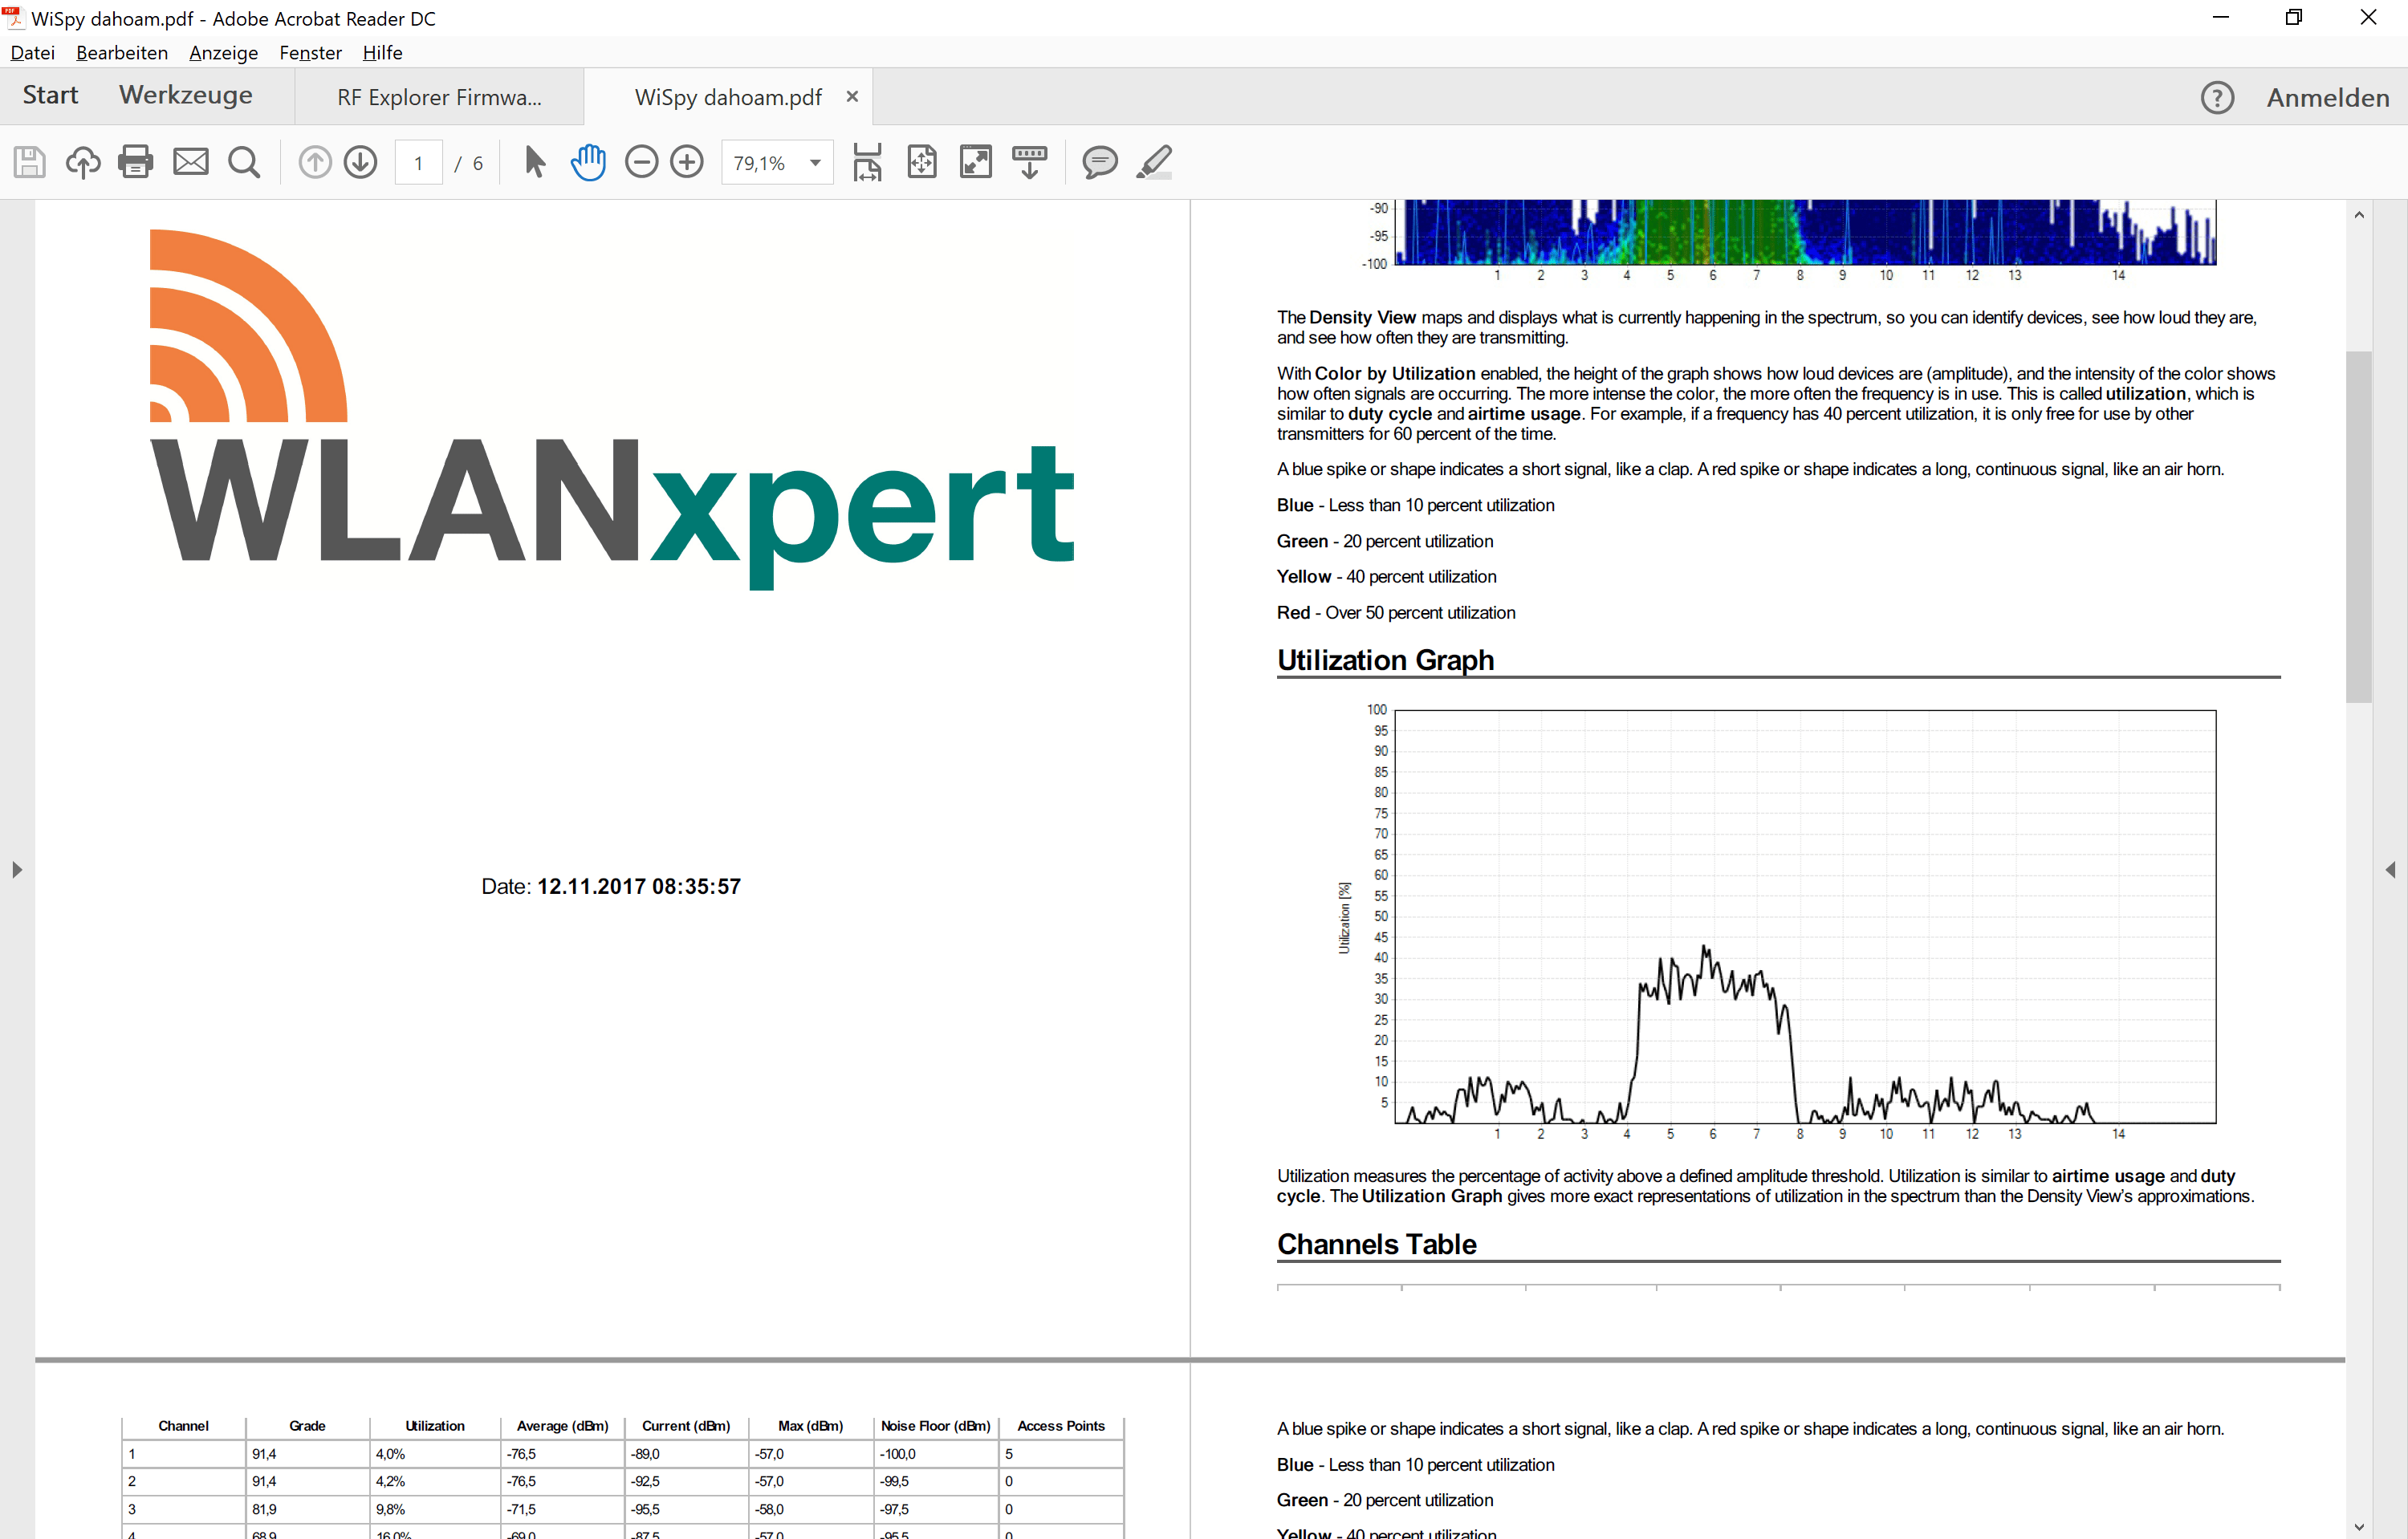Click 'Yellow - 40 percent utilization' line

(1386, 577)
